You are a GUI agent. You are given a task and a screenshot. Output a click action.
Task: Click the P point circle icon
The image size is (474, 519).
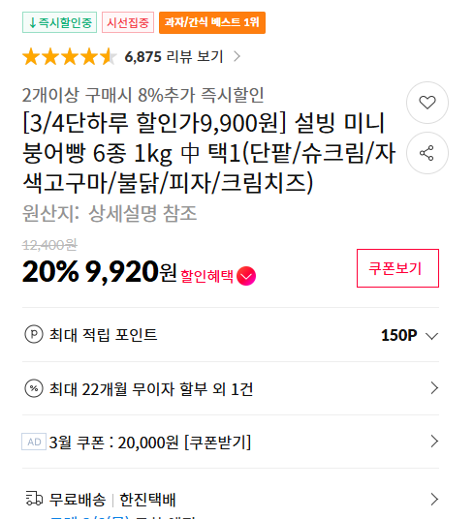[34, 334]
